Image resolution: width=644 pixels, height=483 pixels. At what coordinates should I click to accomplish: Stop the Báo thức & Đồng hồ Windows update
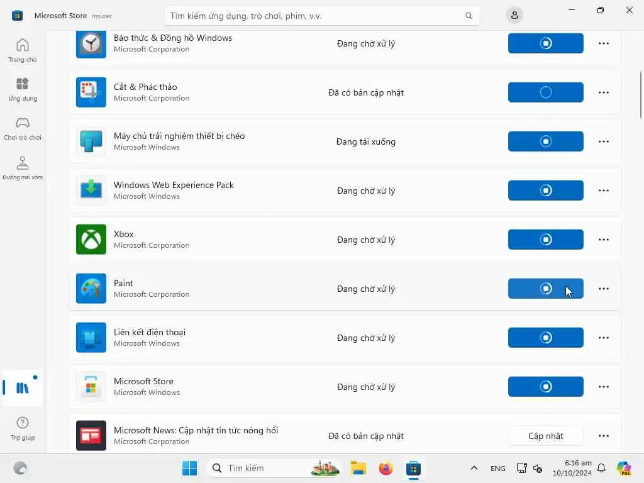tap(545, 43)
